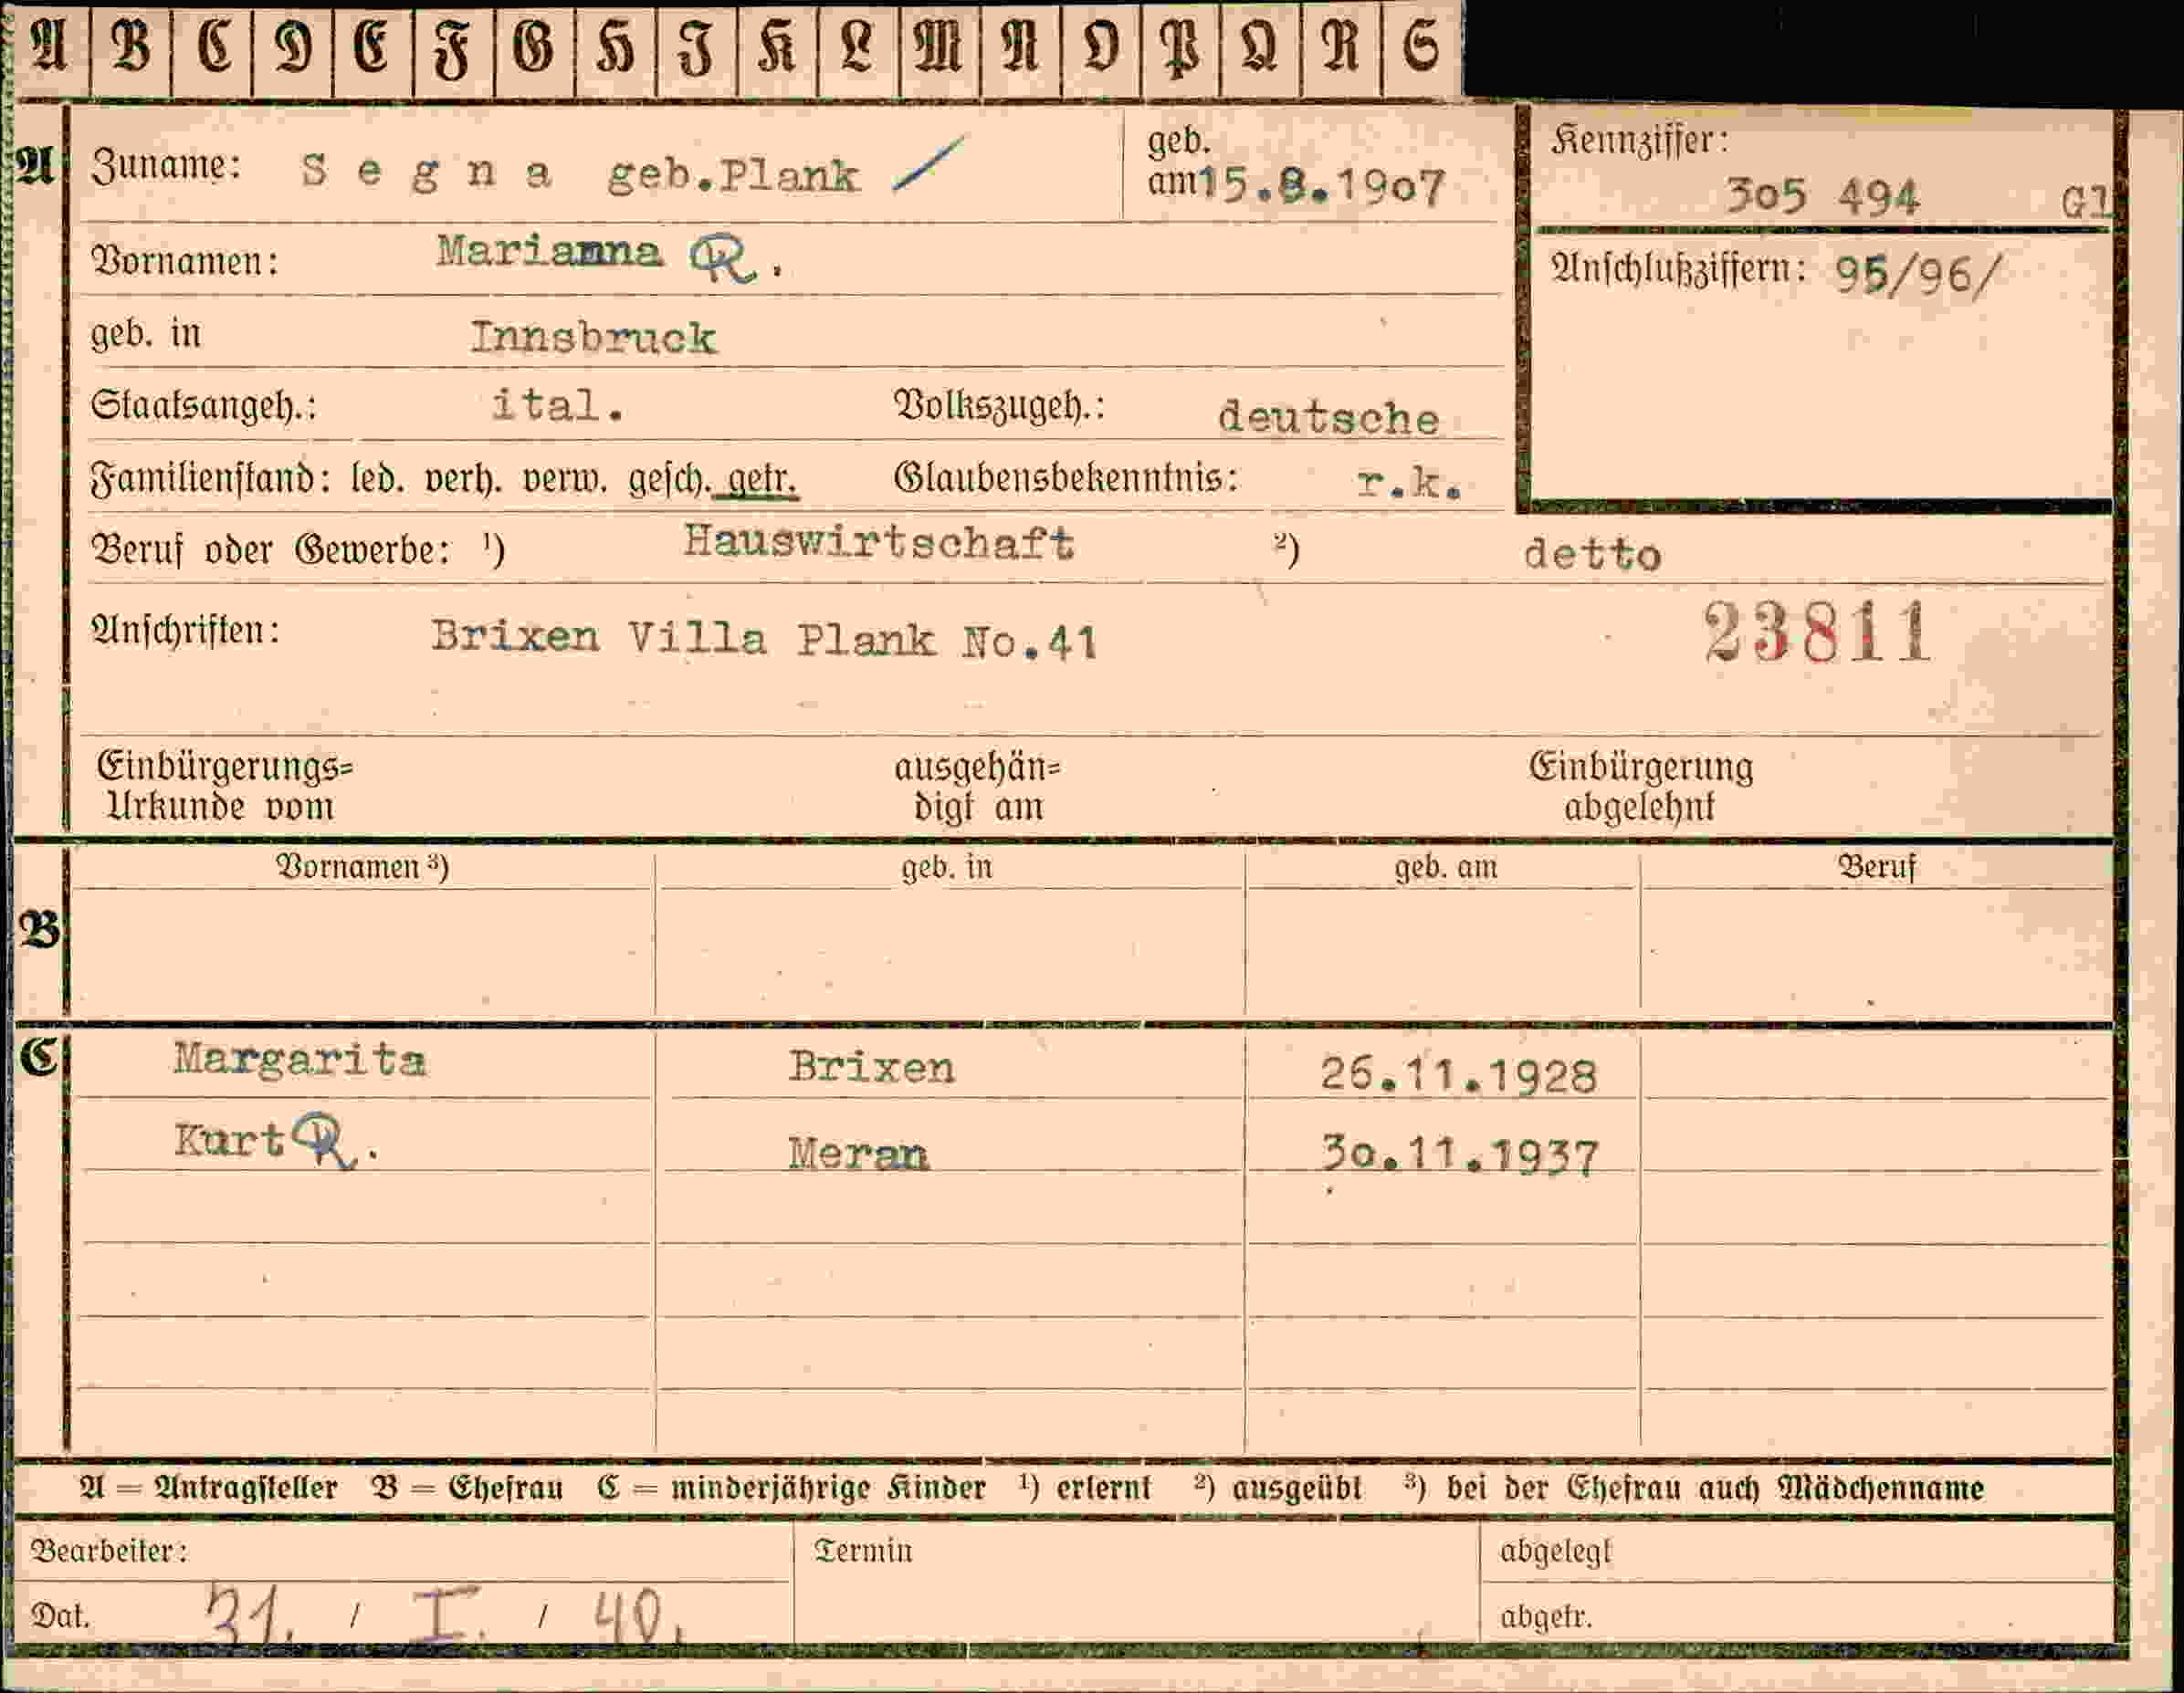Click Kurt's birthplace 'Meran'
This screenshot has height=1693, width=2184.
858,1155
